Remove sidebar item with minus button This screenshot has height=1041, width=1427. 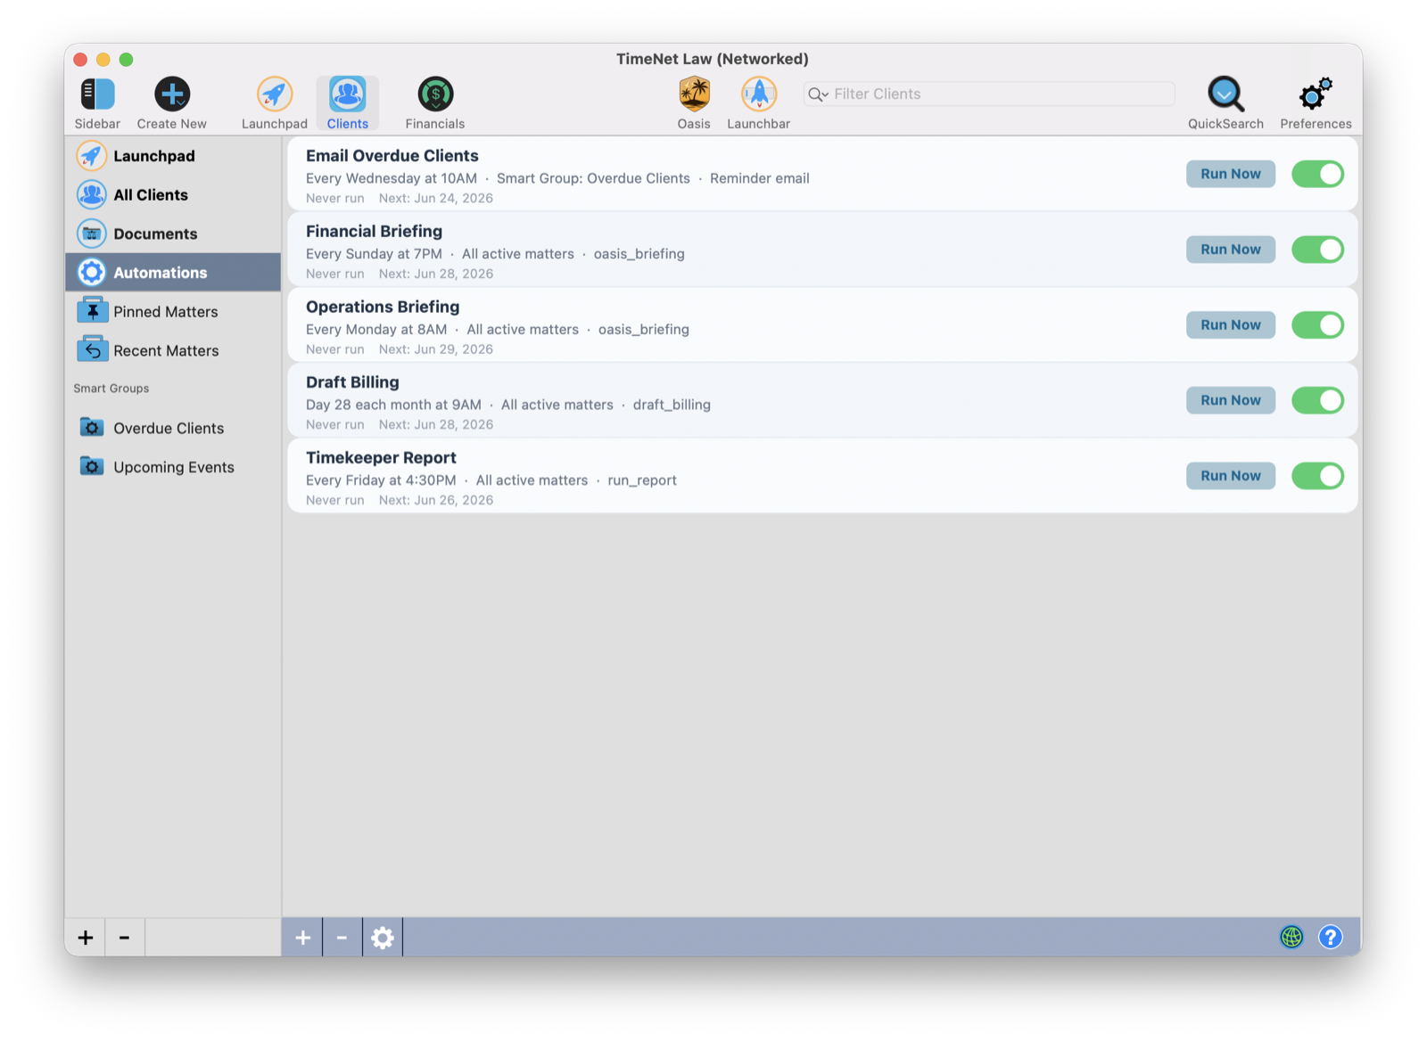point(124,938)
